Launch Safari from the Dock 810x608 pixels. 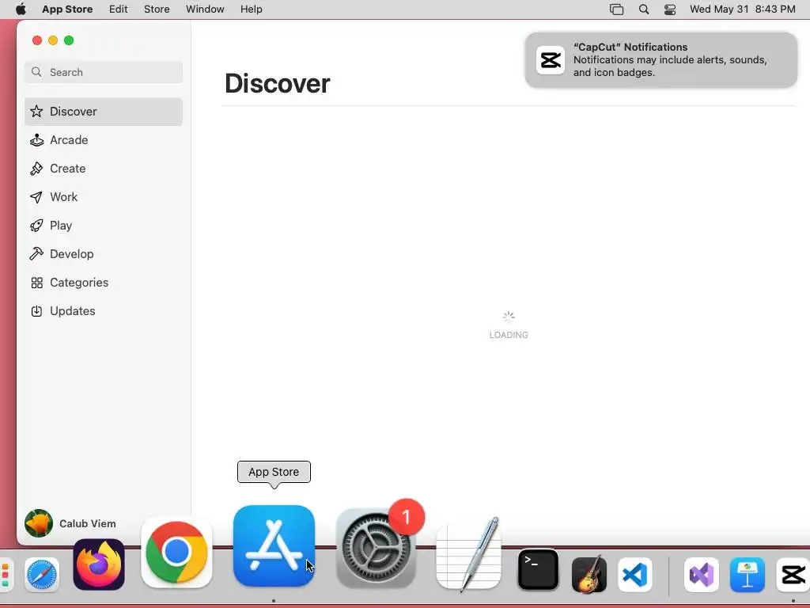point(42,575)
